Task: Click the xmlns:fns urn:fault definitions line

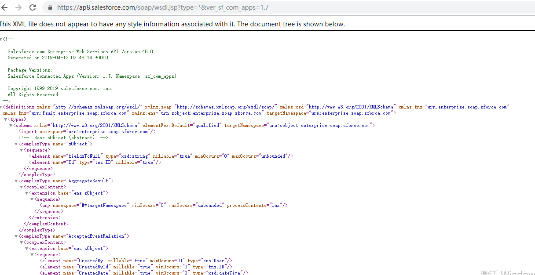Action: tap(199, 113)
